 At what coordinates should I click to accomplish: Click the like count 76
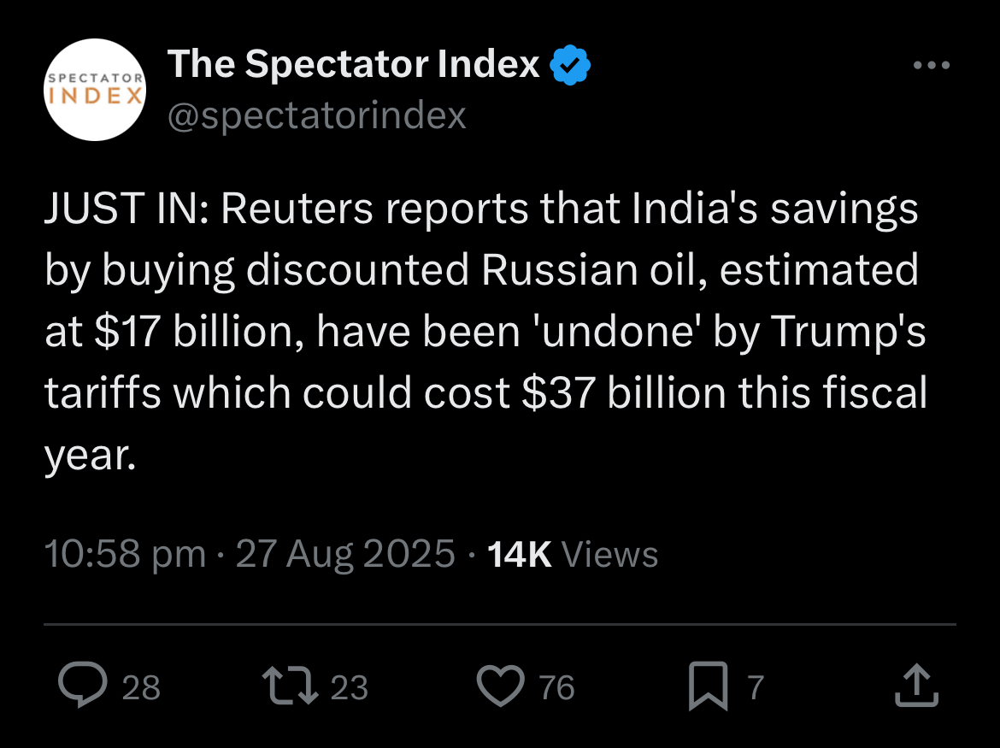point(556,687)
